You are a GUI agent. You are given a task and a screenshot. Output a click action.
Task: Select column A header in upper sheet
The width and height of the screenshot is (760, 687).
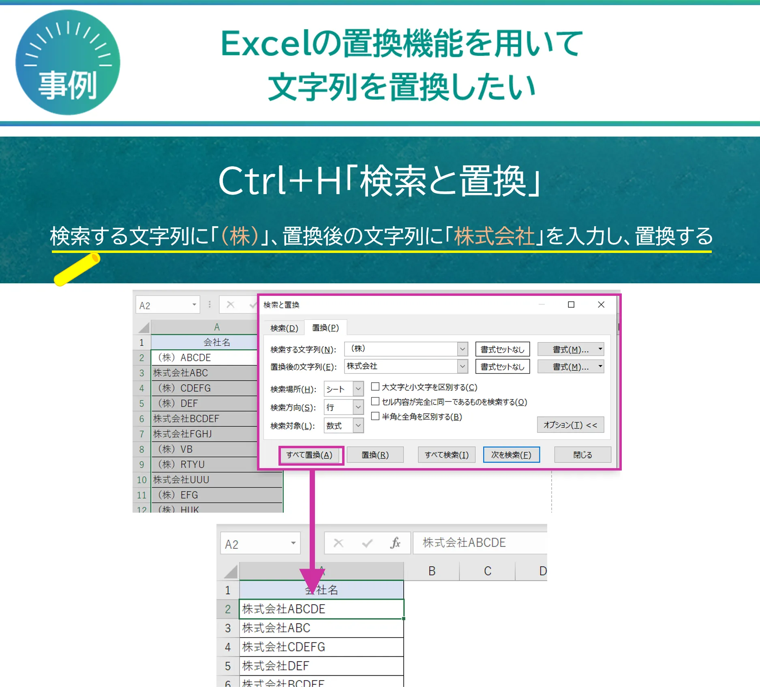(x=204, y=327)
